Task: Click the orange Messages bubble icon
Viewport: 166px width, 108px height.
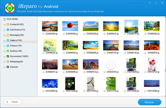Action: [8, 35]
